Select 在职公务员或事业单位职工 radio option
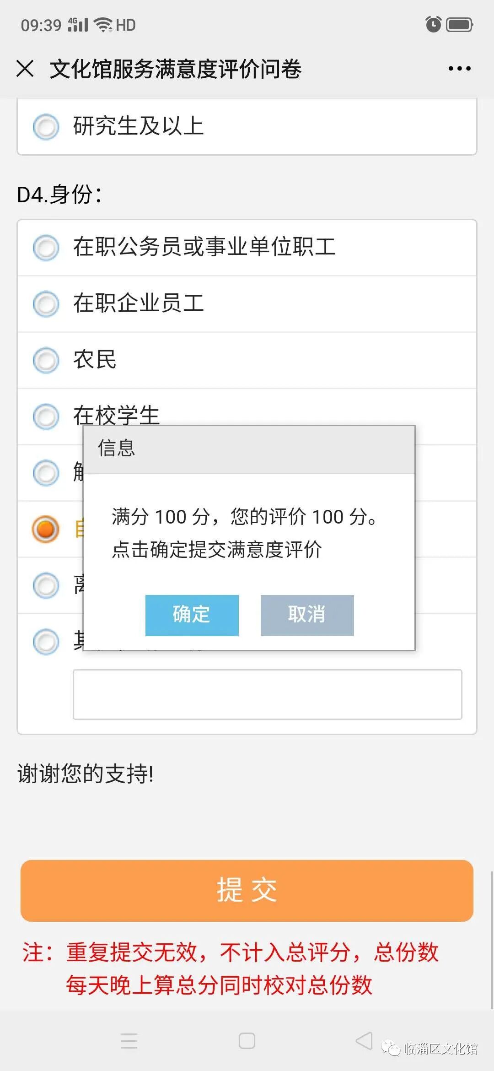494x1071 pixels. coord(46,248)
